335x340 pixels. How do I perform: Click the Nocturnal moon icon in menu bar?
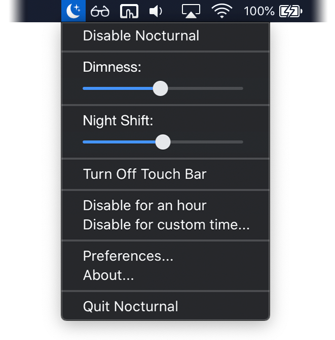tap(73, 11)
